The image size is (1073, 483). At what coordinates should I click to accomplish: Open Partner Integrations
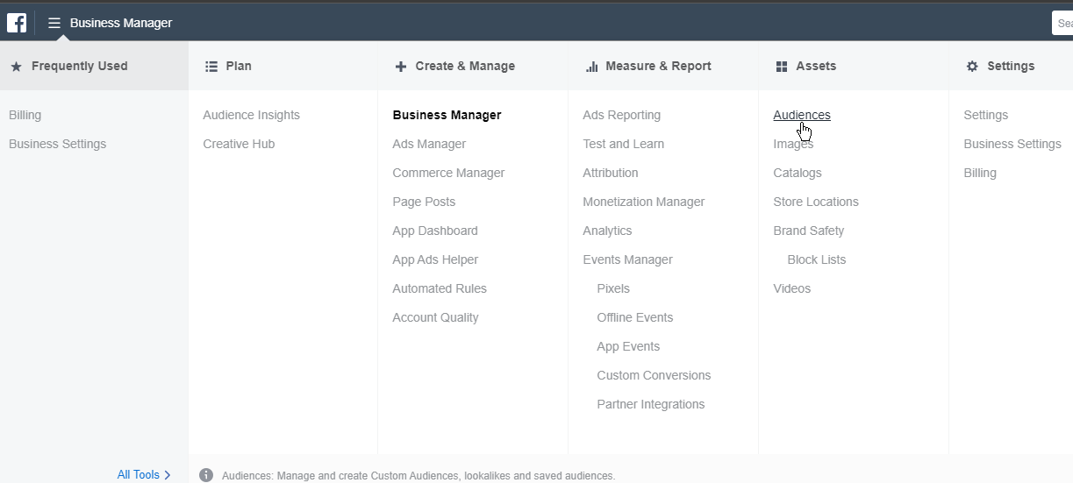click(x=650, y=404)
